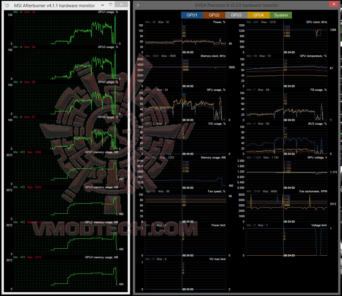This screenshot has height=296, width=342.
Task: Click the current power value 49
Action: tap(230, 44)
